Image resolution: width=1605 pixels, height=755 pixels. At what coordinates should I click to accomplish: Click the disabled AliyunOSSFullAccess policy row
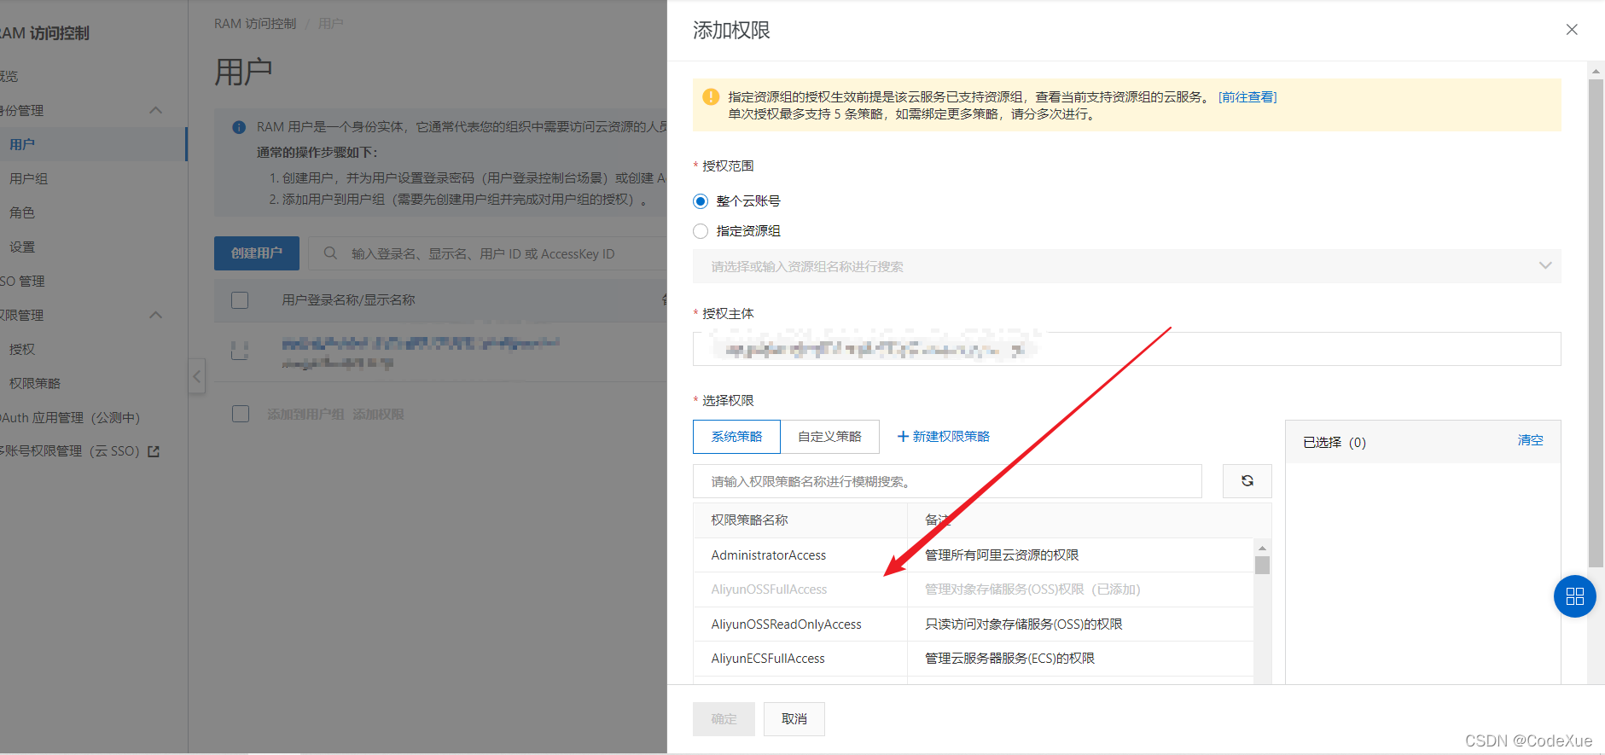point(973,589)
